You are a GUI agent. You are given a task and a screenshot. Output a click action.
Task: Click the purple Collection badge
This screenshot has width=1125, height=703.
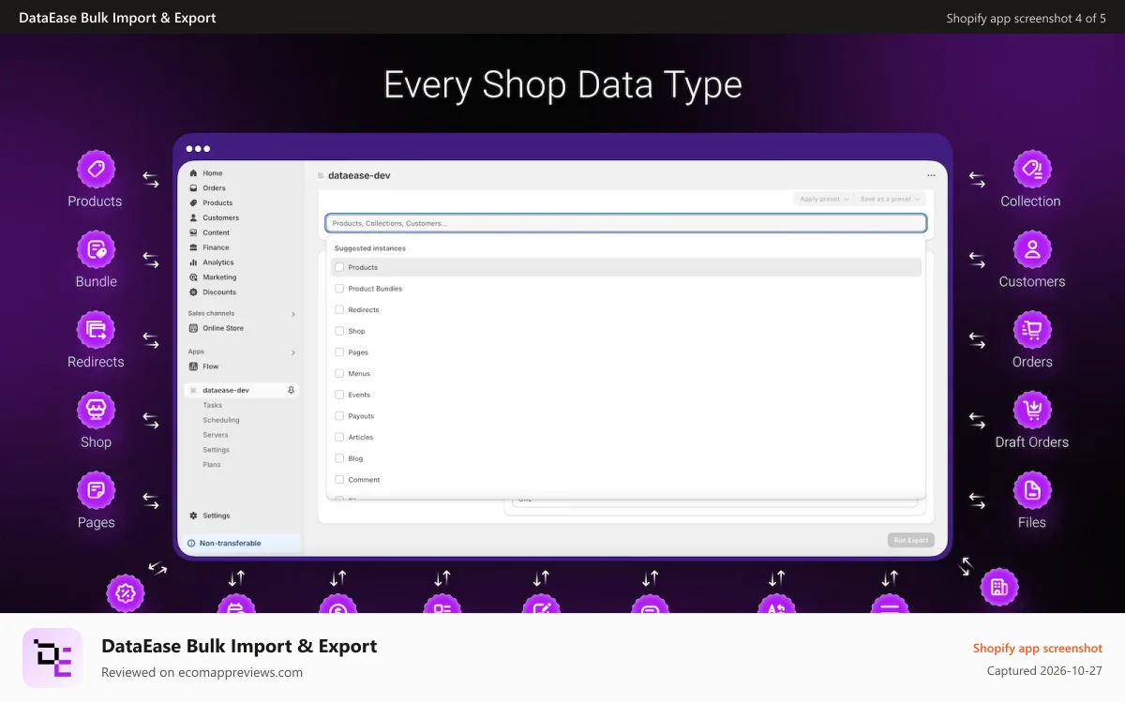pos(1032,170)
